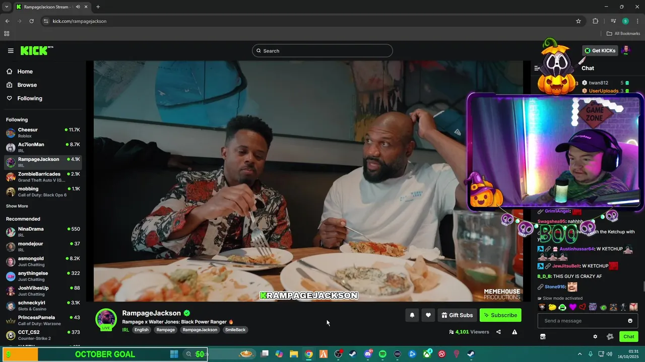Click the Kick search field
The image size is (645, 362).
(322, 51)
